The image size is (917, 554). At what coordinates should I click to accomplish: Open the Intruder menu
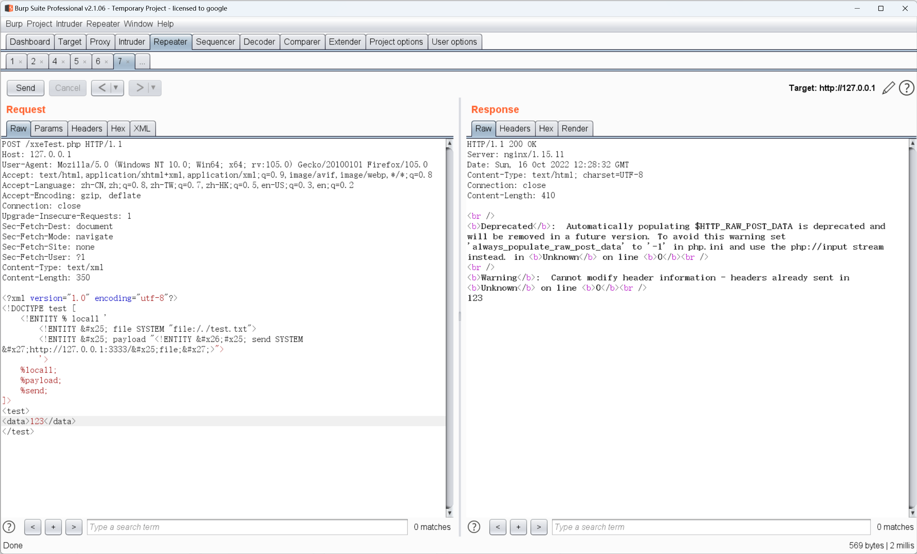coord(69,24)
